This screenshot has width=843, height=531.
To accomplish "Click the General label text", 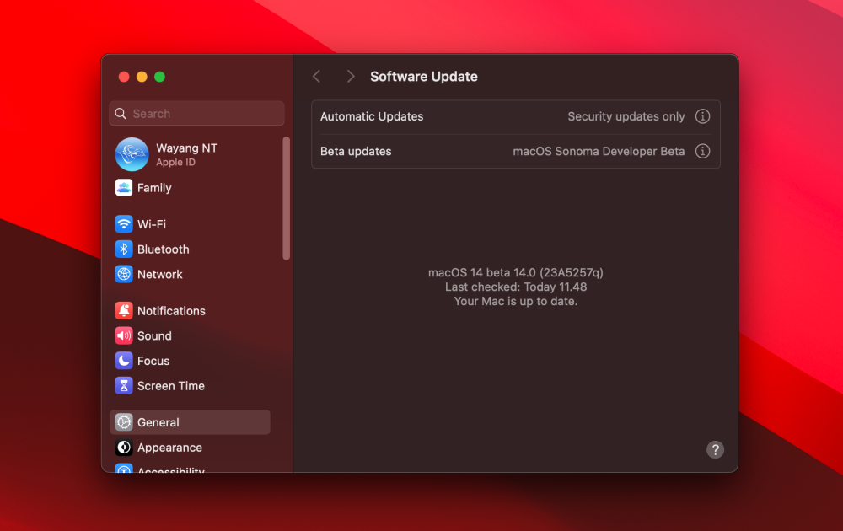I will (x=158, y=422).
